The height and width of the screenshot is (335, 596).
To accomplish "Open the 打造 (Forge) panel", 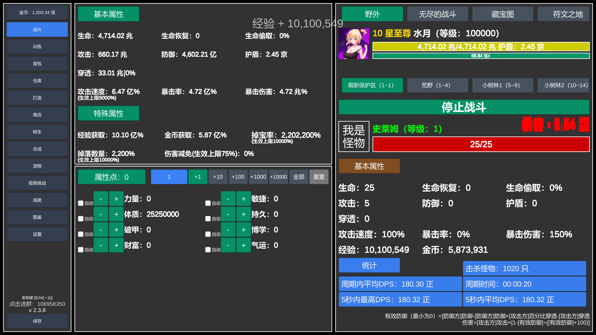I will click(37, 98).
